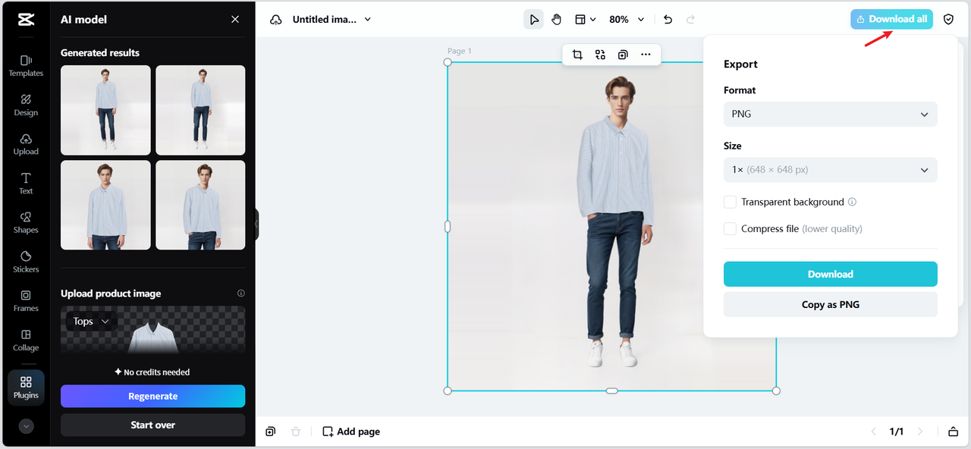Select second generated full-body result thumbnail
The height and width of the screenshot is (449, 971).
pyautogui.click(x=200, y=110)
